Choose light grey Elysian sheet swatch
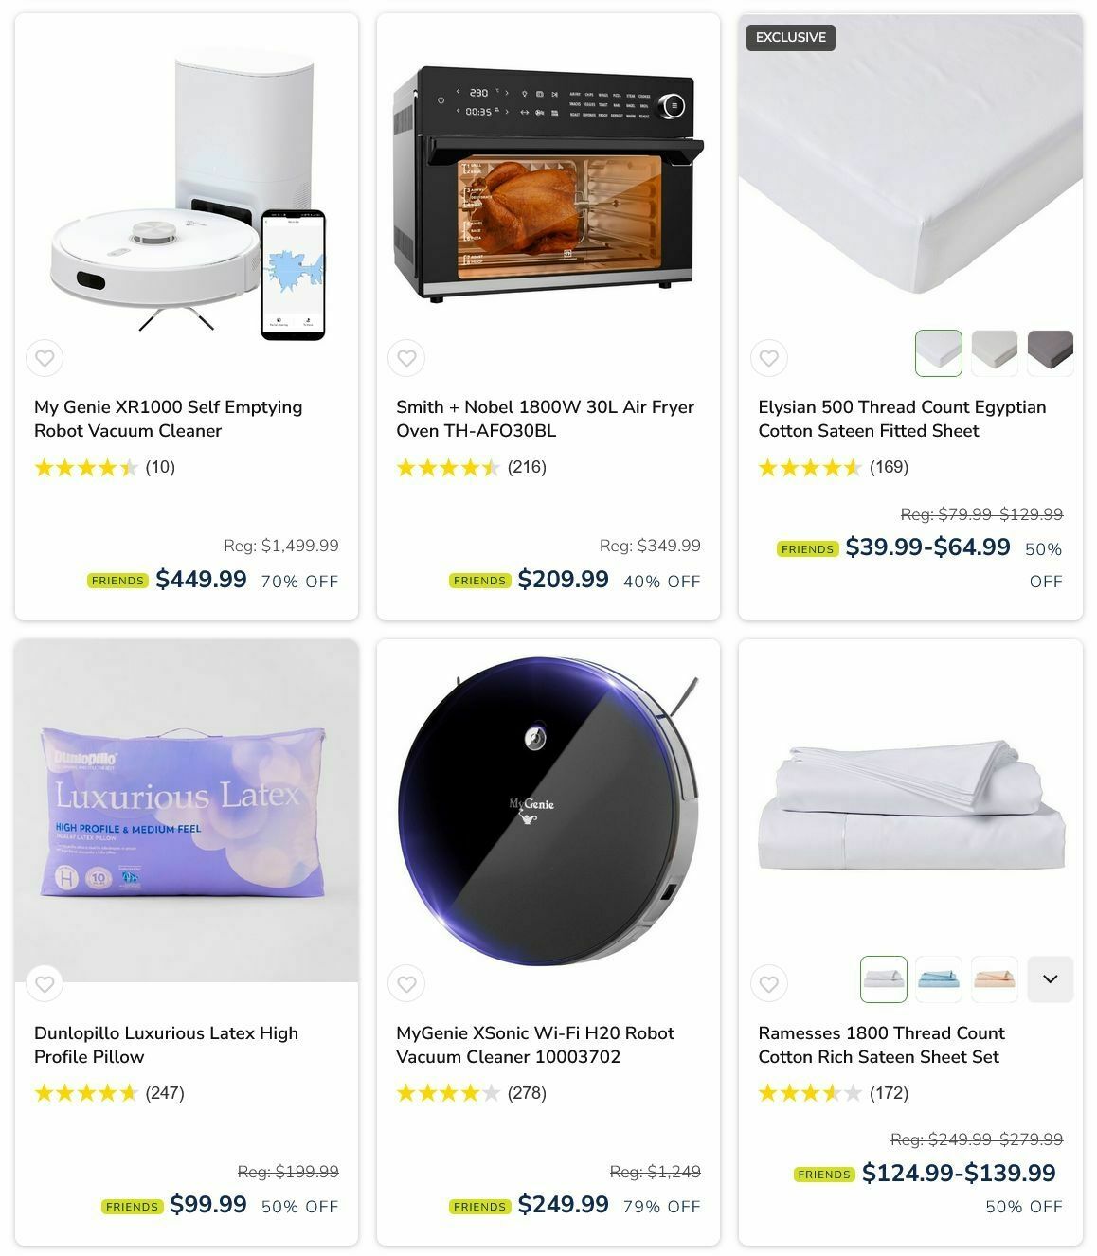 [x=995, y=353]
